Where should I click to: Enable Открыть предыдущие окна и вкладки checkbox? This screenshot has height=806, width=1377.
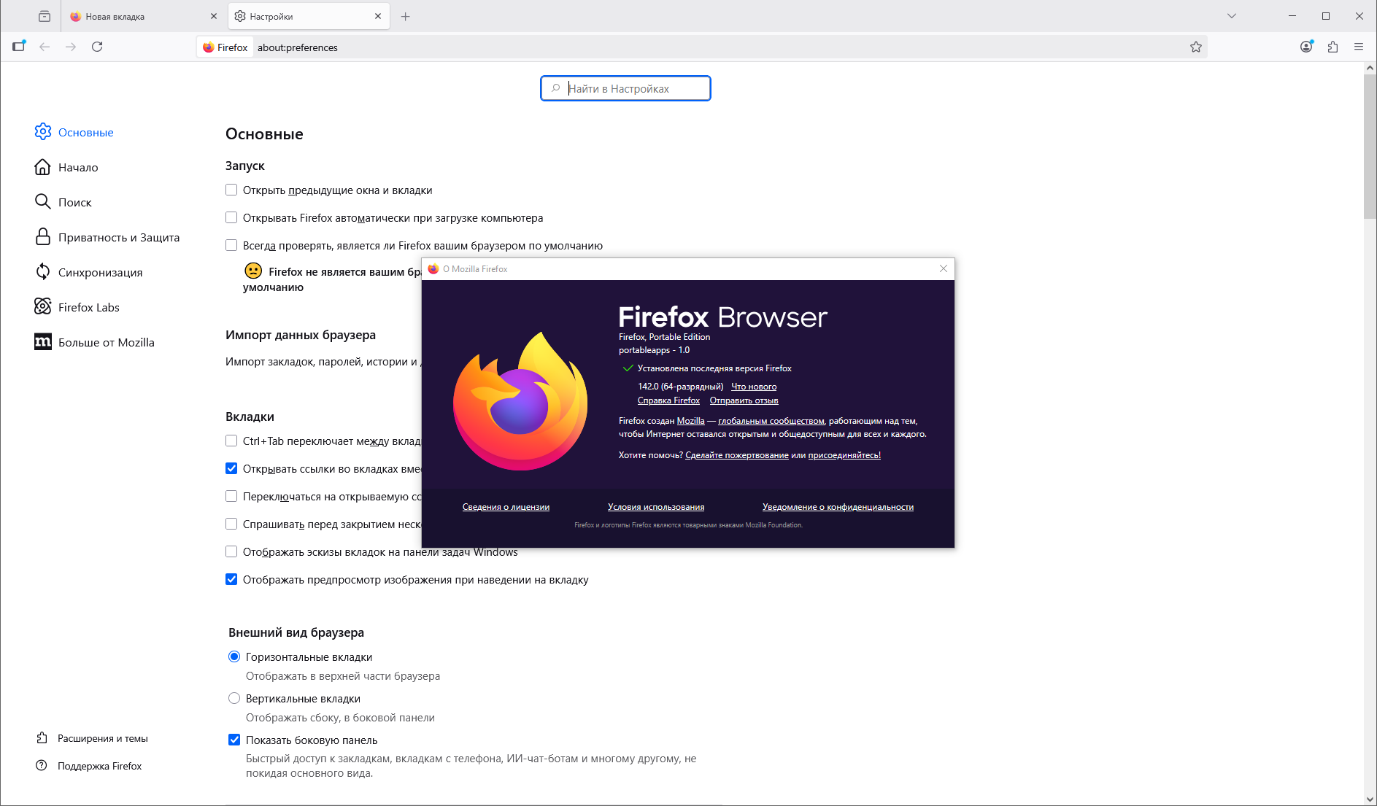point(231,190)
